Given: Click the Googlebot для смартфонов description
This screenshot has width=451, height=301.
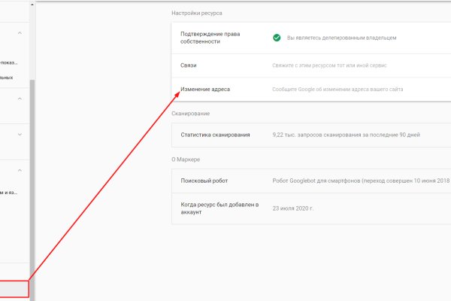Looking at the screenshot, I should point(359,181).
